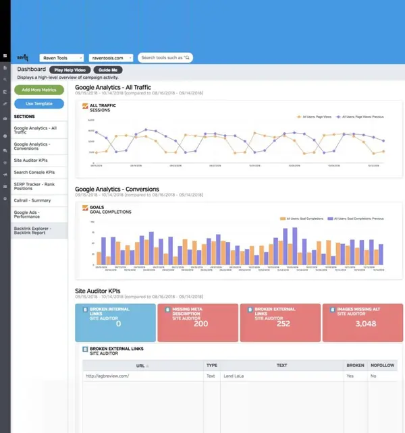Image resolution: width=405 pixels, height=433 pixels.
Task: Select Site Auditor KPIs section
Action: click(x=39, y=161)
